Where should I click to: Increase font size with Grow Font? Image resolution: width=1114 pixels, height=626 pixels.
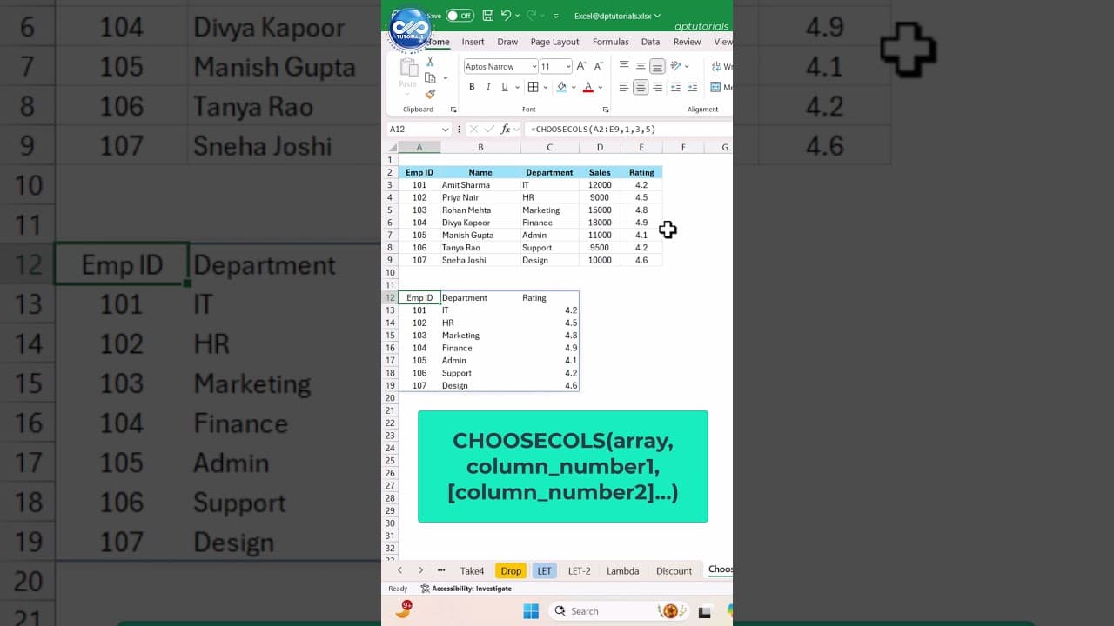(x=580, y=65)
